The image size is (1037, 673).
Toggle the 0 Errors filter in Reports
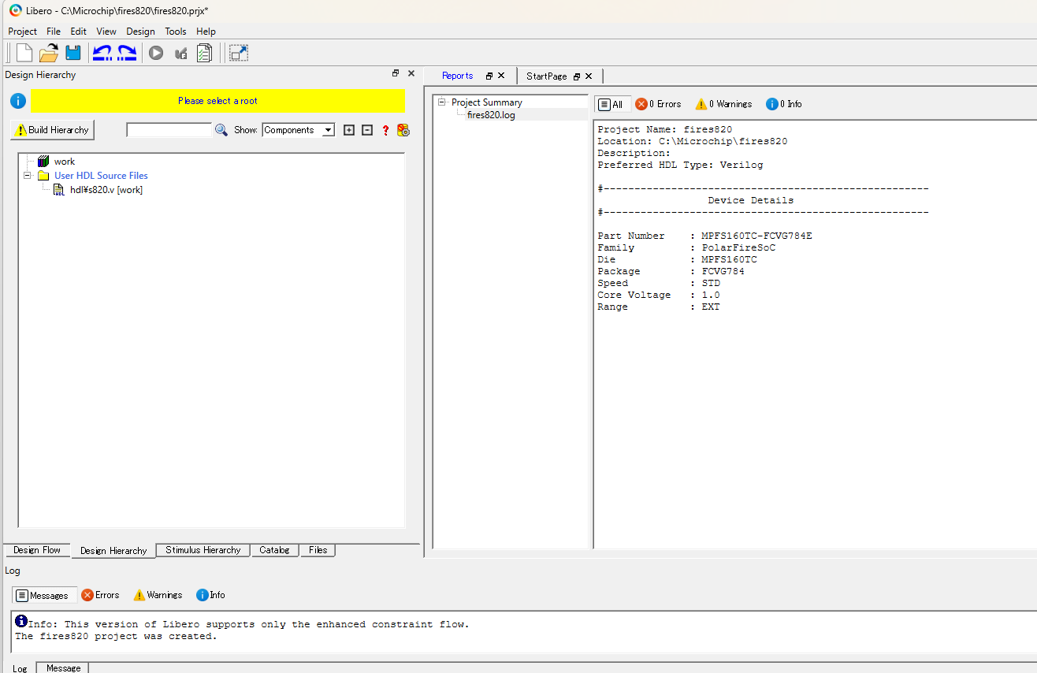point(658,104)
